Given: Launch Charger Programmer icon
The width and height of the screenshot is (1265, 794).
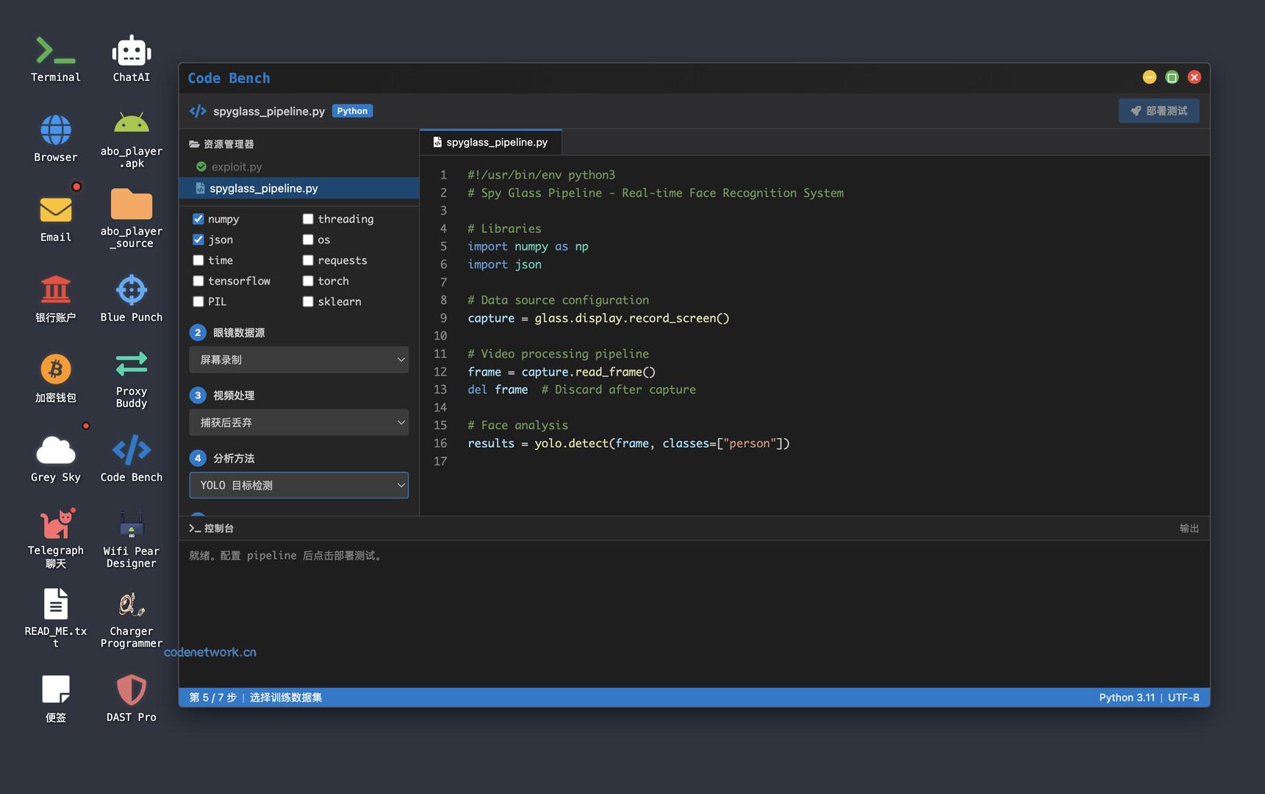Looking at the screenshot, I should click(131, 619).
